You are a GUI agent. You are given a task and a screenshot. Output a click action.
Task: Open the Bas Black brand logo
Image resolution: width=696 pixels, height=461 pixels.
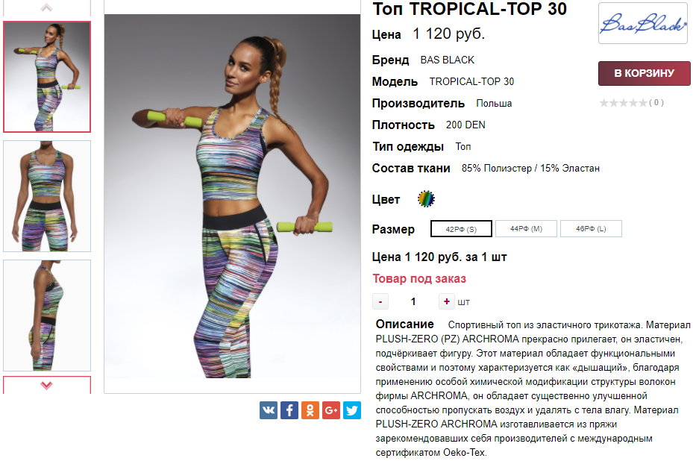(643, 23)
